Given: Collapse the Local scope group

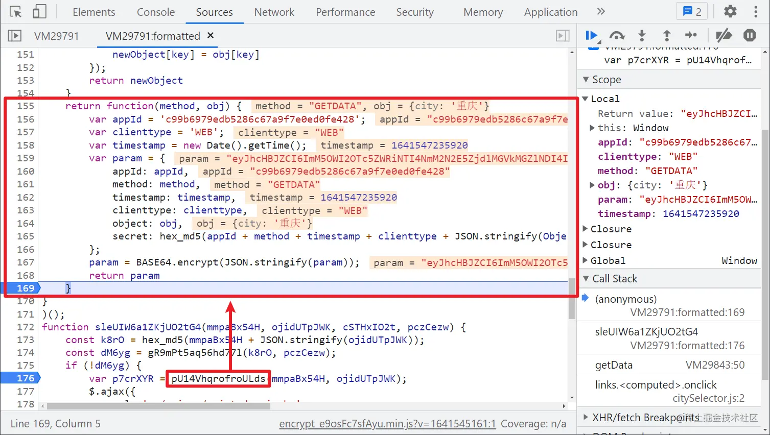Looking at the screenshot, I should [x=586, y=99].
